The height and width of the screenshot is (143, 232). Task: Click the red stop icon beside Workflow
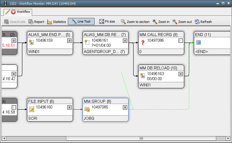click(x=13, y=12)
